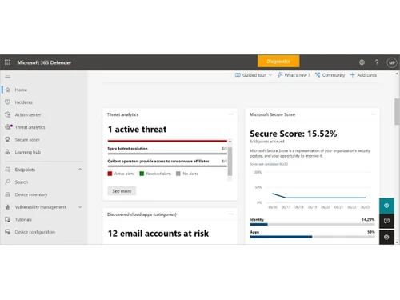Click the Secure Score trend line chart
The height and width of the screenshot is (300, 400).
[x=318, y=196]
